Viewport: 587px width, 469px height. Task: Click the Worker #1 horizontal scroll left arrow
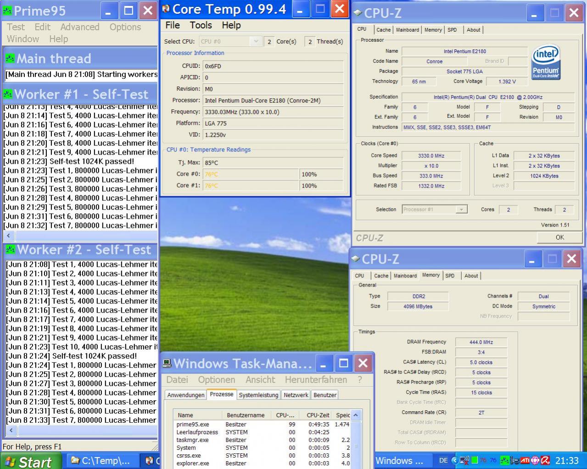[x=9, y=236]
